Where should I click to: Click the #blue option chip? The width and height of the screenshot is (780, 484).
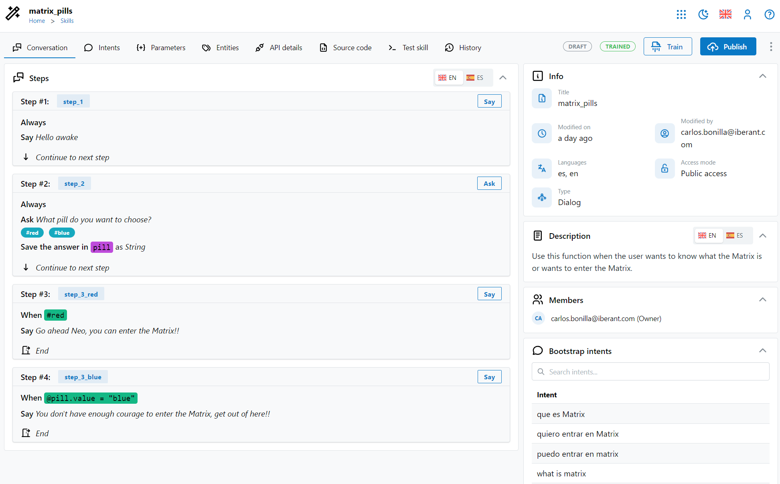point(62,233)
